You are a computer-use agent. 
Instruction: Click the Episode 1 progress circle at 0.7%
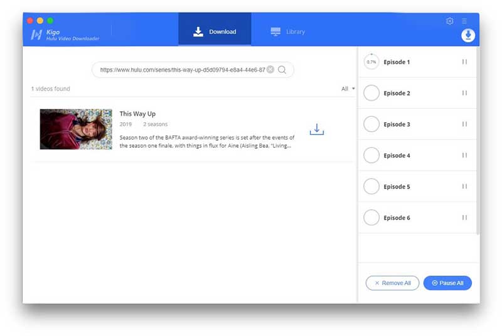[x=371, y=62]
